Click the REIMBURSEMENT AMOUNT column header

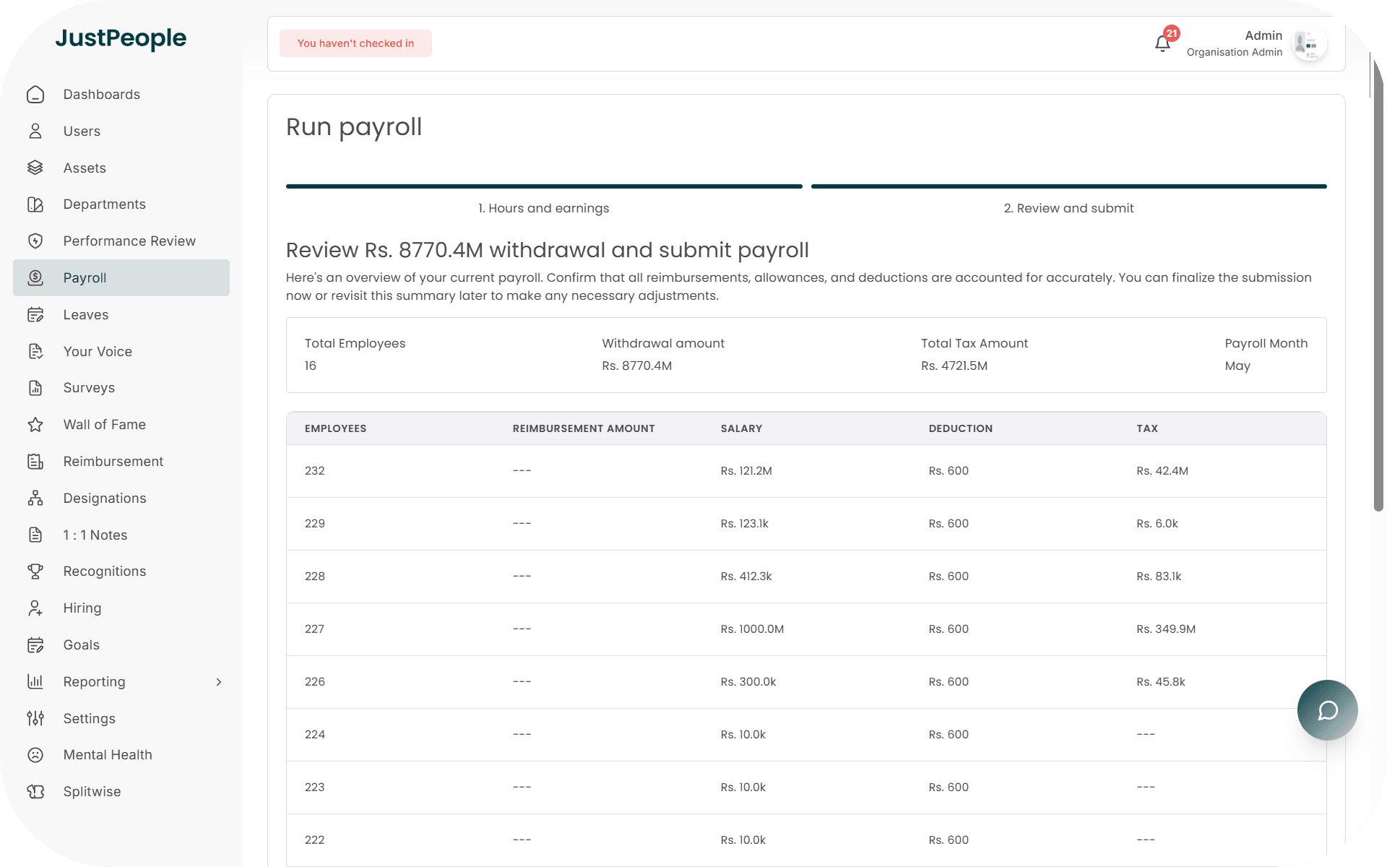pyautogui.click(x=584, y=428)
